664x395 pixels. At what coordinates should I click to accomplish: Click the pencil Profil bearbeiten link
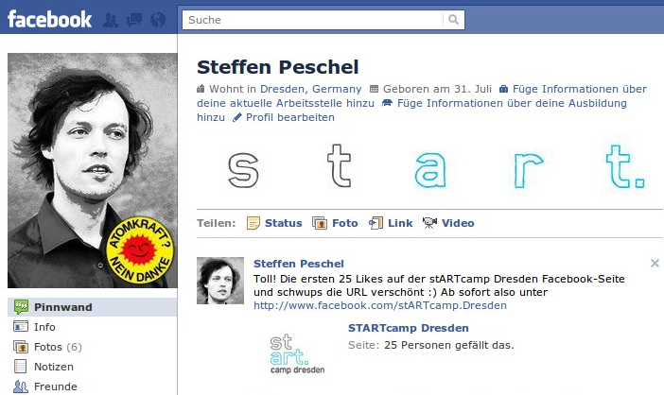point(284,117)
